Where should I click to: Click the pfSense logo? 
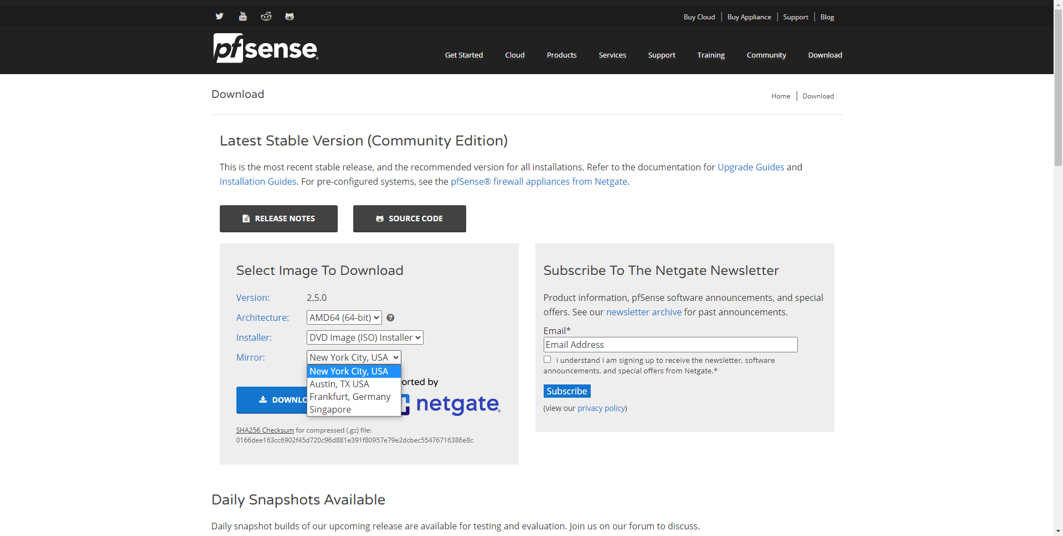[266, 49]
